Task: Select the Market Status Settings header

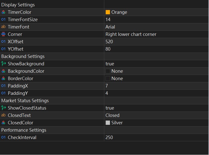Action: click(x=25, y=100)
